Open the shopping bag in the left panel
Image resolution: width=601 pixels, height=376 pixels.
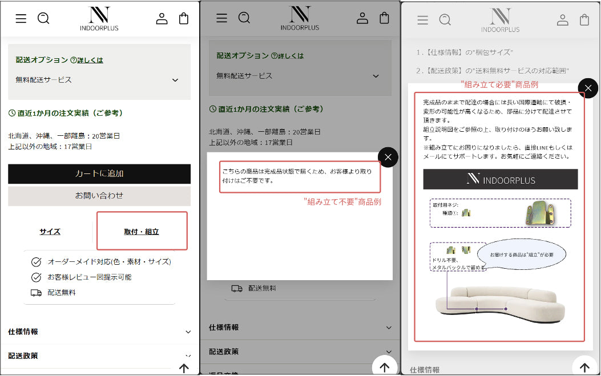click(184, 18)
